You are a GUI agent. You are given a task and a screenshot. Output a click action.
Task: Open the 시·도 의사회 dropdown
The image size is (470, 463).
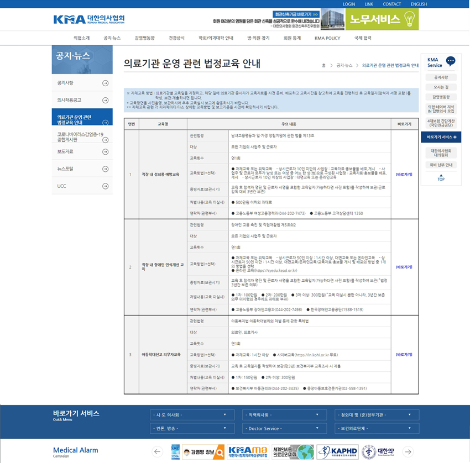[190, 414]
